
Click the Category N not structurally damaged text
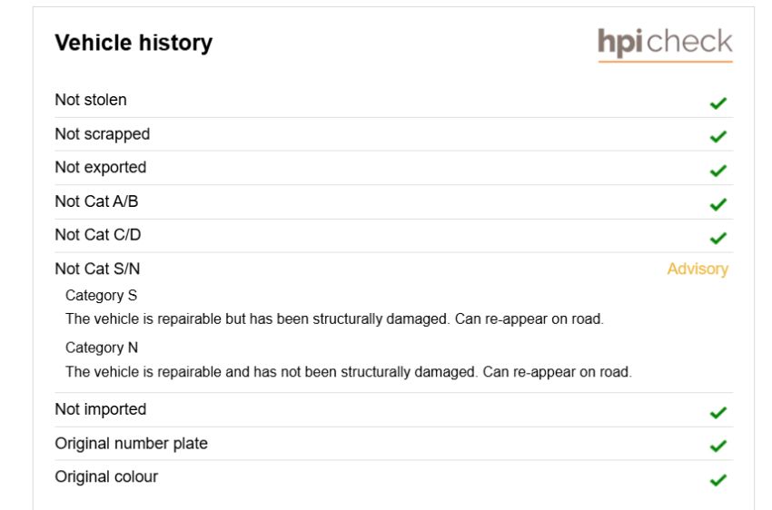point(348,372)
